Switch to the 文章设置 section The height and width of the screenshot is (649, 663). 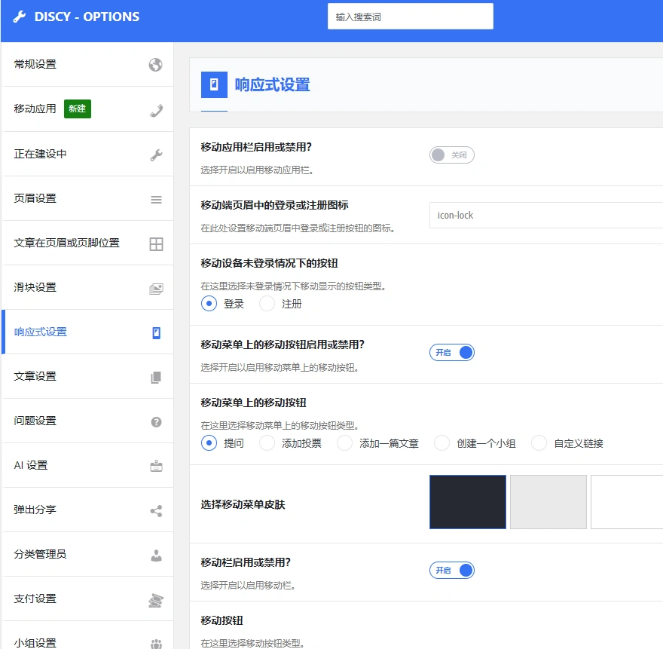coord(38,376)
